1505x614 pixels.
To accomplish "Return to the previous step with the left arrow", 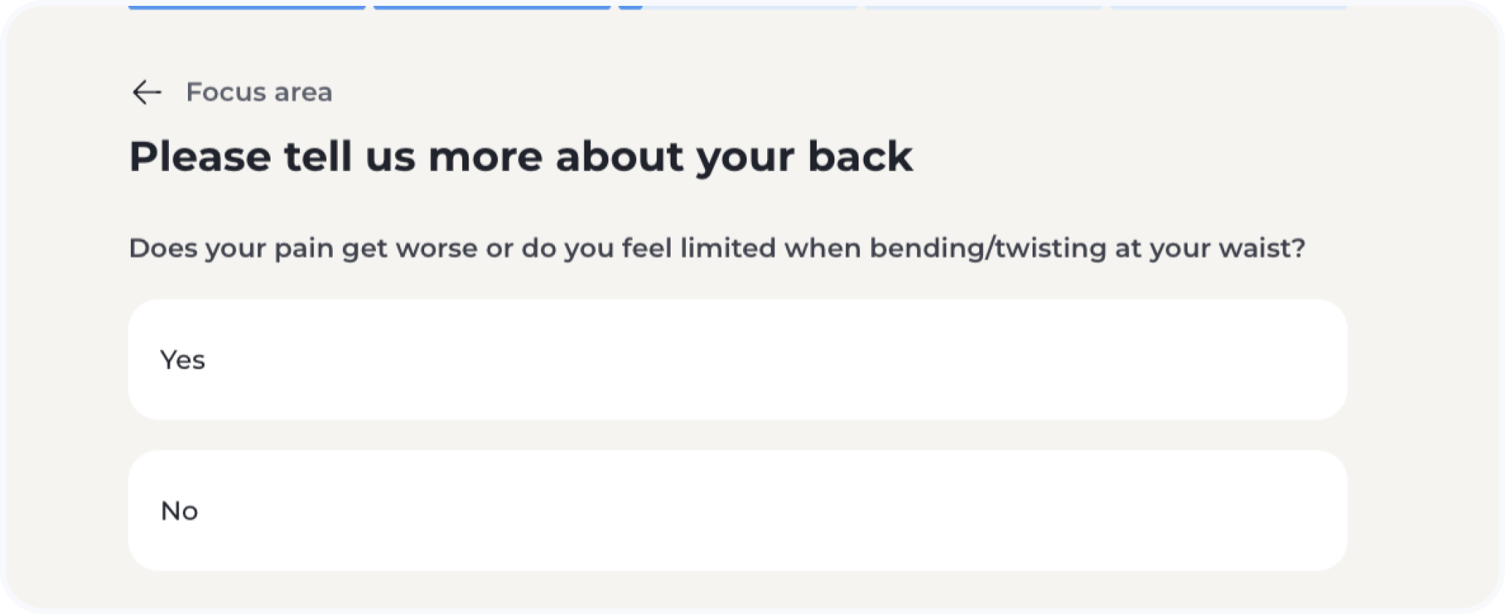I will click(x=146, y=92).
